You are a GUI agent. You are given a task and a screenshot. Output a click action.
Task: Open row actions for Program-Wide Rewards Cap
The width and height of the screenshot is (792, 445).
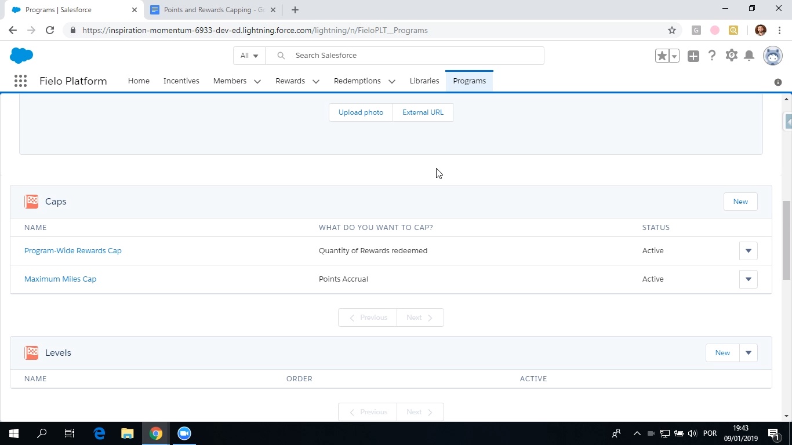749,251
